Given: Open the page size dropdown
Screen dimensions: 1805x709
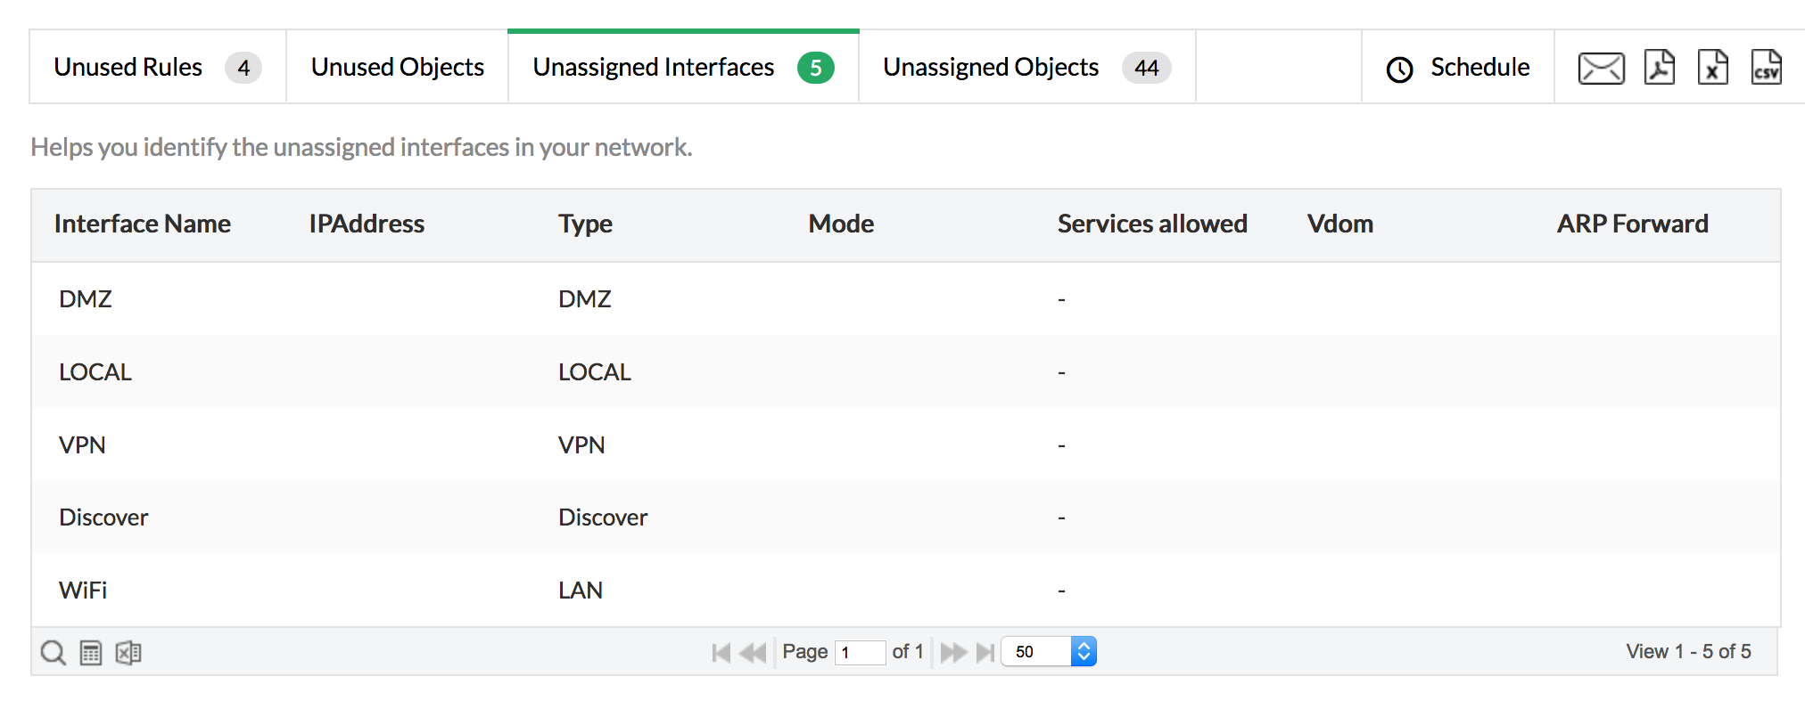Looking at the screenshot, I should 1049,651.
